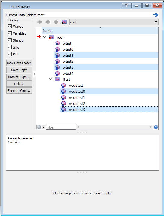Uncheck the Waves display checkbox
Image resolution: width=164 pixels, height=216 pixels.
[10, 26]
